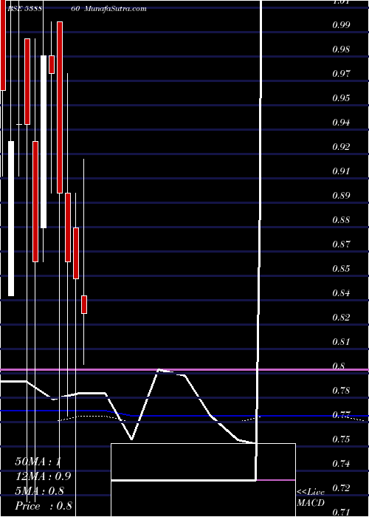
Task: Click the 5MA : 0.8 indicator text
Action: point(40,491)
